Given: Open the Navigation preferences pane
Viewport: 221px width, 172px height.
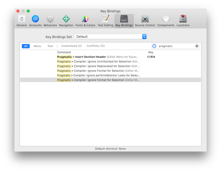Looking at the screenshot, I should point(66,21).
